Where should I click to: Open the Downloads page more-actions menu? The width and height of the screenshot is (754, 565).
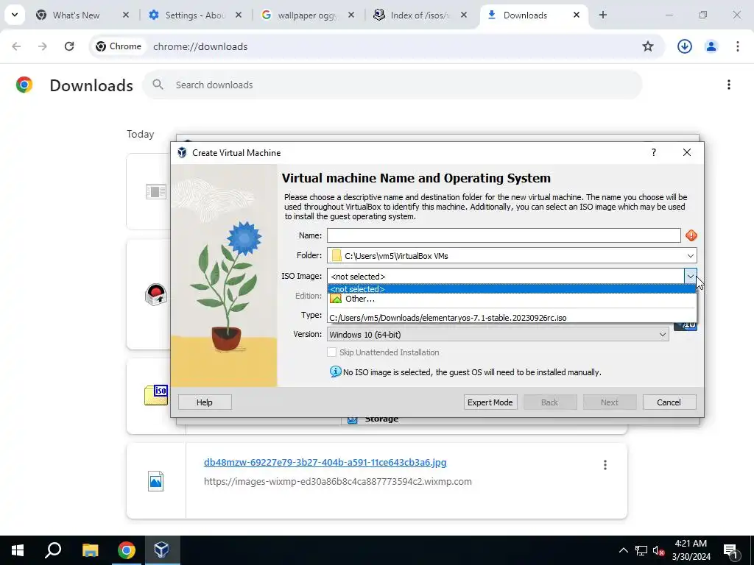click(729, 85)
